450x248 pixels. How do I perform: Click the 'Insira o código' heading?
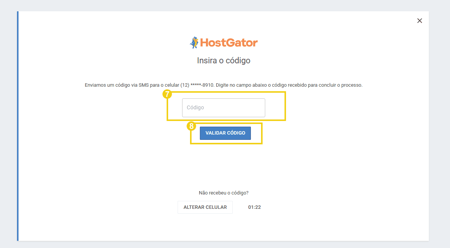(224, 60)
